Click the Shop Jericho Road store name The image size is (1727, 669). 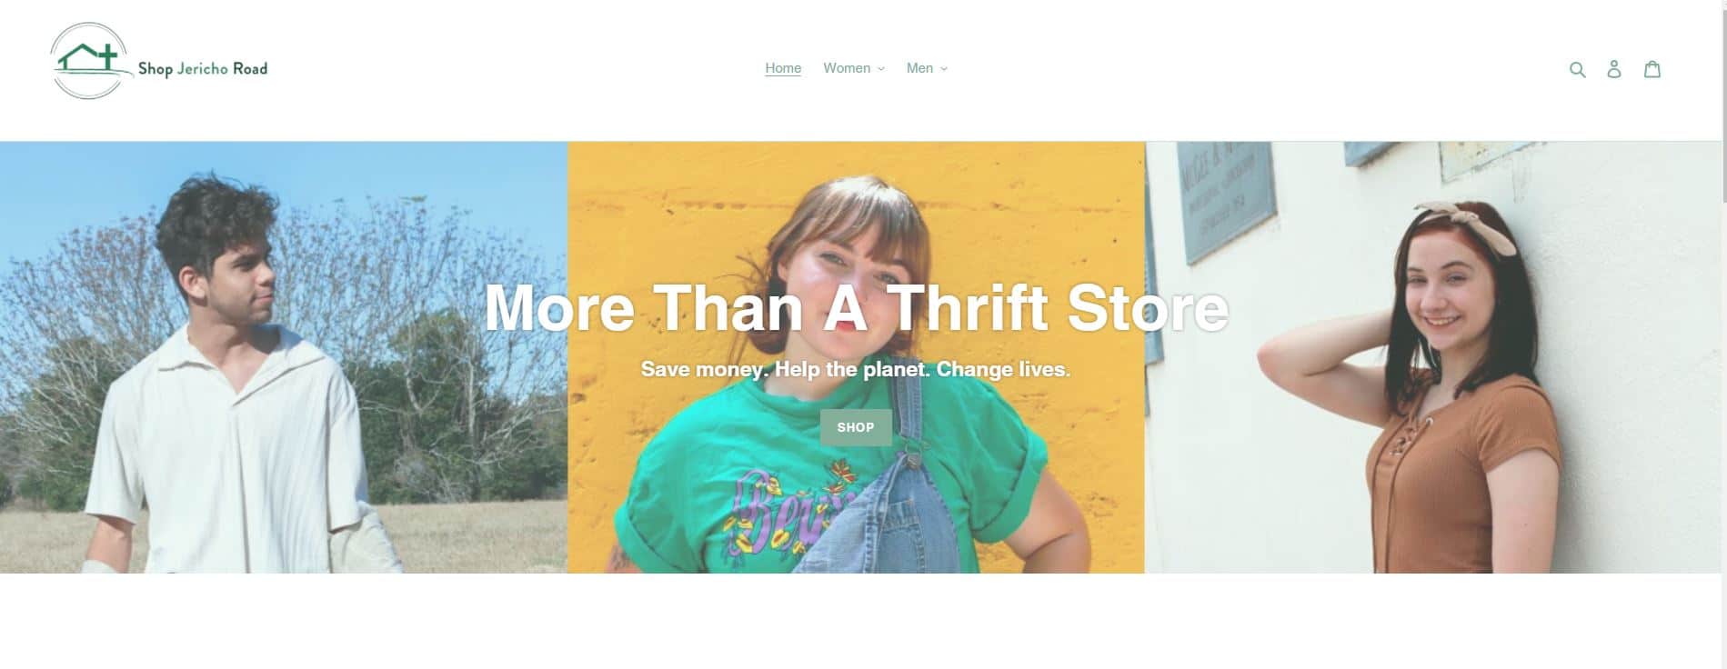203,69
